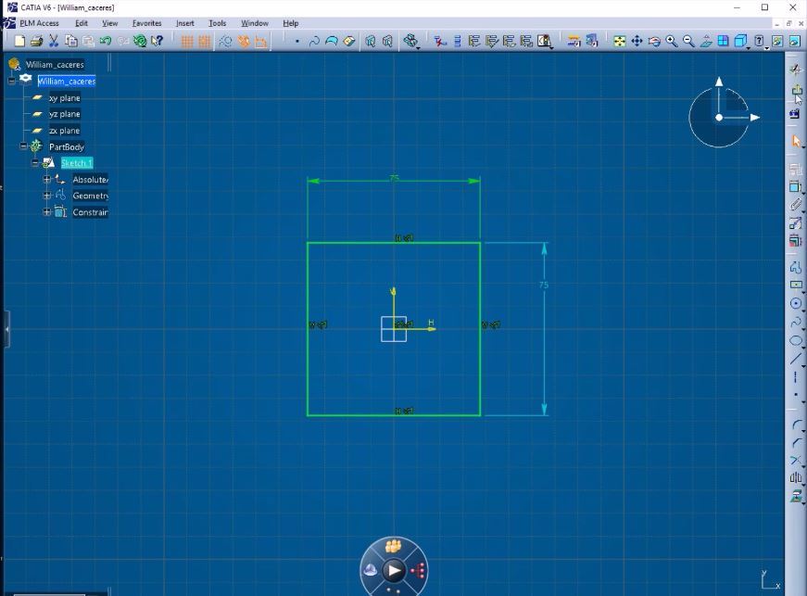Expand the Geometry node in tree
The image size is (807, 596).
coord(47,196)
